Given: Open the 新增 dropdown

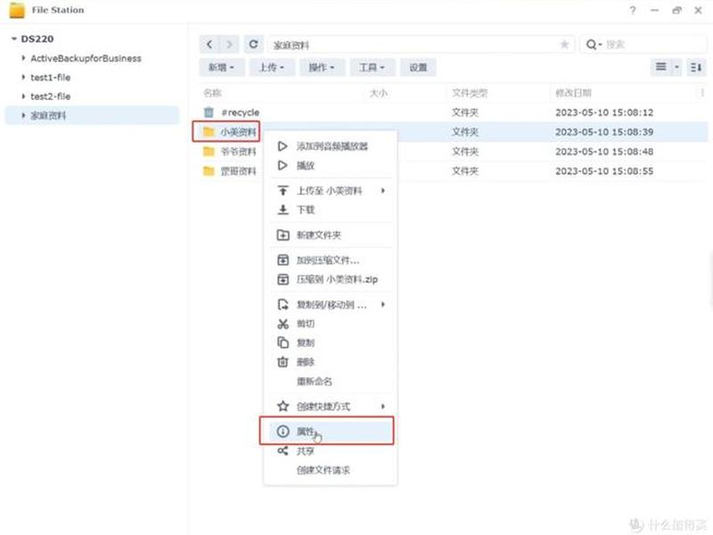Looking at the screenshot, I should pos(222,68).
